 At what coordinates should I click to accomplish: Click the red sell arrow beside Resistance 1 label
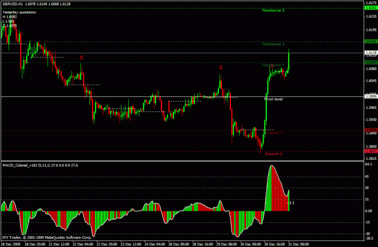pos(272,66)
